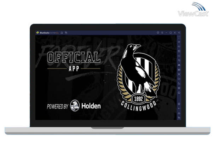
Task: Collapse the BlueStacks side toolbar
Action: (x=179, y=33)
